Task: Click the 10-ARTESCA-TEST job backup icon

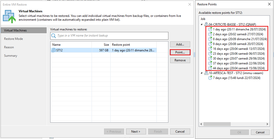Action: pyautogui.click(x=206, y=73)
